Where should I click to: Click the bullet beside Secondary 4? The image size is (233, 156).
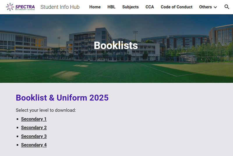pyautogui.click(x=17, y=145)
